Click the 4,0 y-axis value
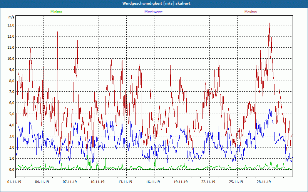This screenshot has width=308, height=192. [x=12, y=125]
